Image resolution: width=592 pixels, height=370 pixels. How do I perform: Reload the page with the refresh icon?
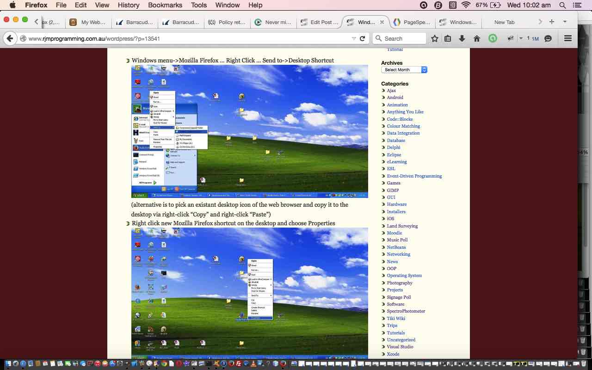point(363,38)
